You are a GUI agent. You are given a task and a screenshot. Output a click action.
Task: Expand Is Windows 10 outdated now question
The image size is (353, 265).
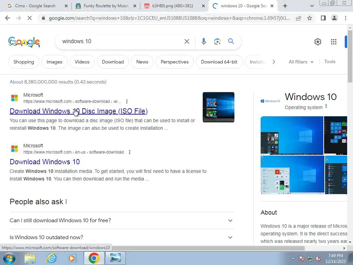[122, 237]
